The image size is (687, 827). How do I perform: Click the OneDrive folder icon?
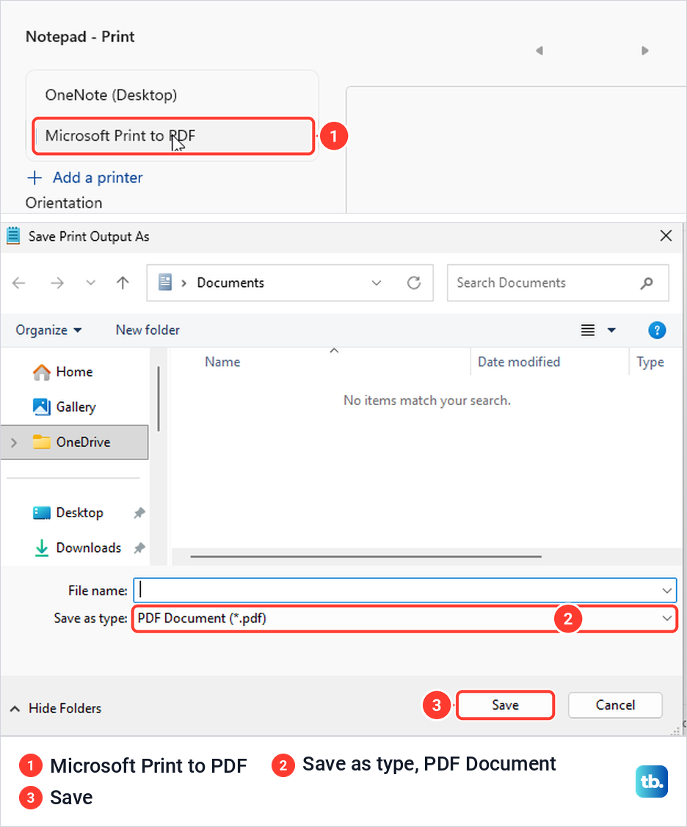42,442
